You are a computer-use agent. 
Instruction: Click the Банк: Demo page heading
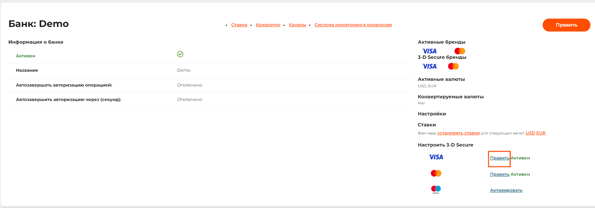point(39,24)
